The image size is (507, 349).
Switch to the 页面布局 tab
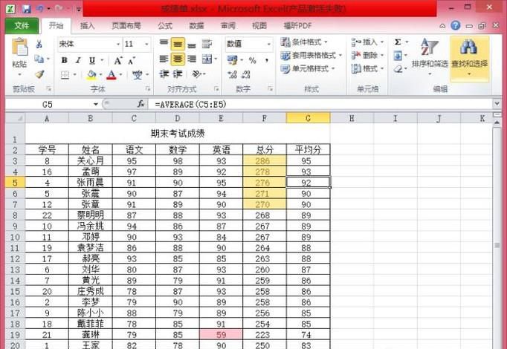126,25
